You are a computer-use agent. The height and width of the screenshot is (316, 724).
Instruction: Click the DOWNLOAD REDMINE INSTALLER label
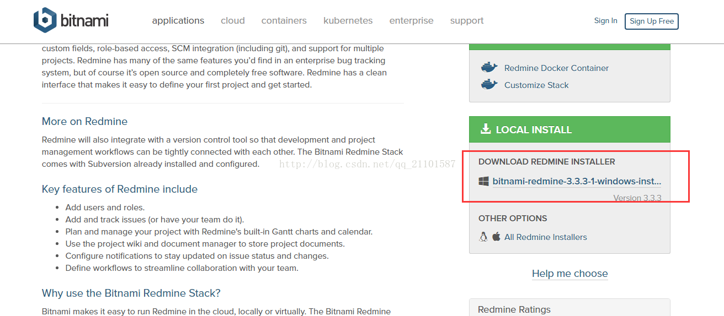tap(547, 162)
